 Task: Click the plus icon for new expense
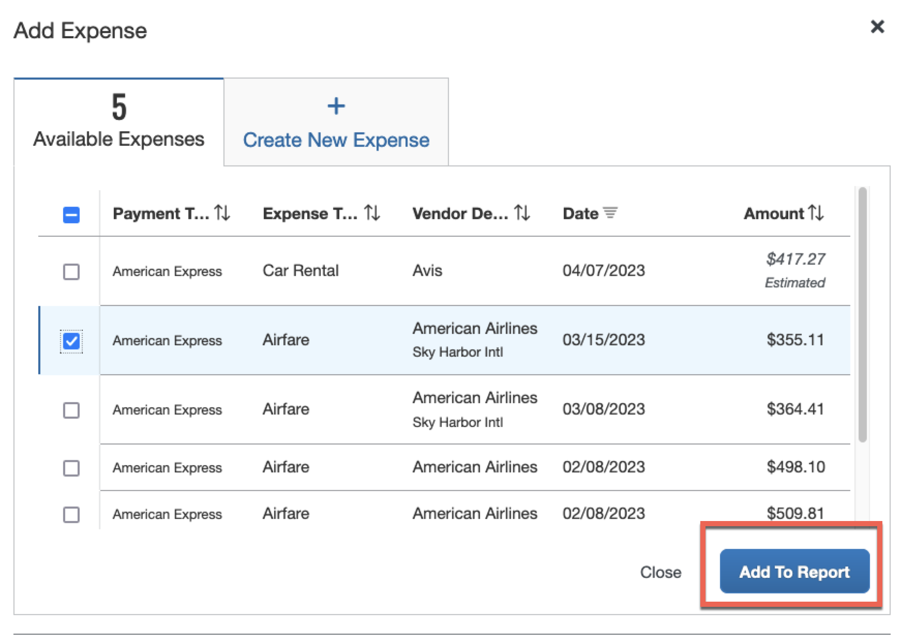pyautogui.click(x=336, y=106)
